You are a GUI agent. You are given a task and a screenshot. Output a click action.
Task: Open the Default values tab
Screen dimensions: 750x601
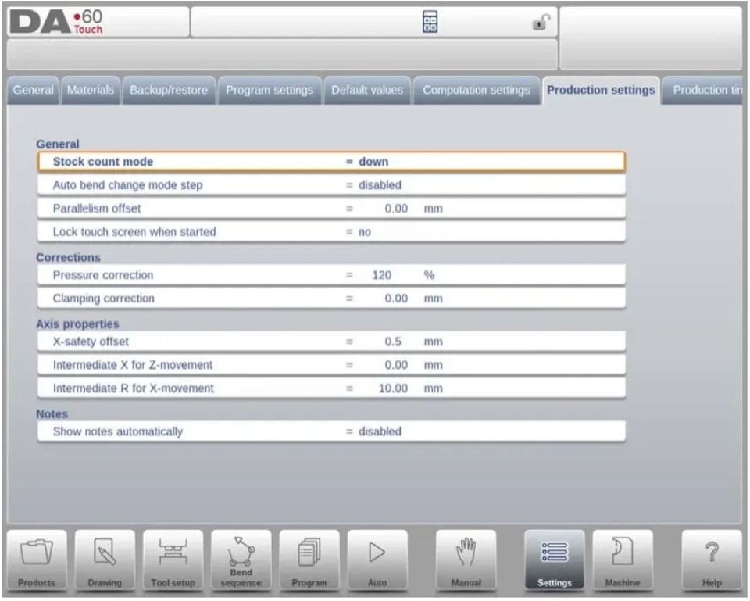pyautogui.click(x=367, y=90)
